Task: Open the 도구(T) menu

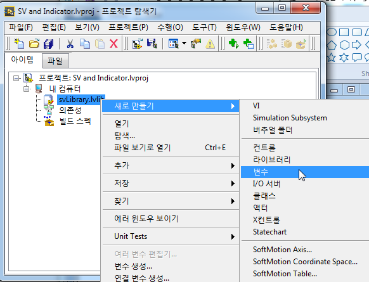Action: coord(204,27)
